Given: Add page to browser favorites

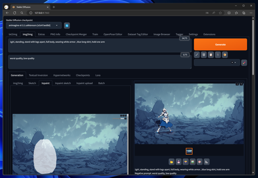Looking at the screenshot, I should coord(220,13).
